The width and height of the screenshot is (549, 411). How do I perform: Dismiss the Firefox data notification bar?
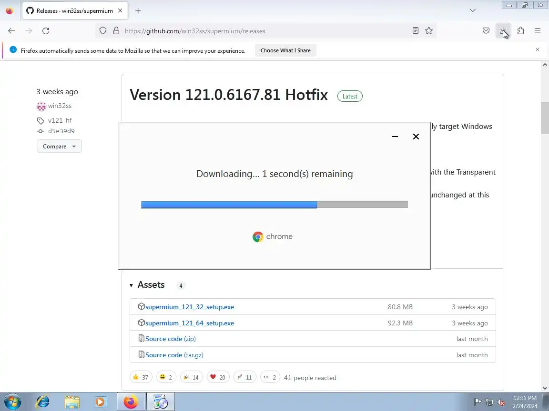click(538, 49)
